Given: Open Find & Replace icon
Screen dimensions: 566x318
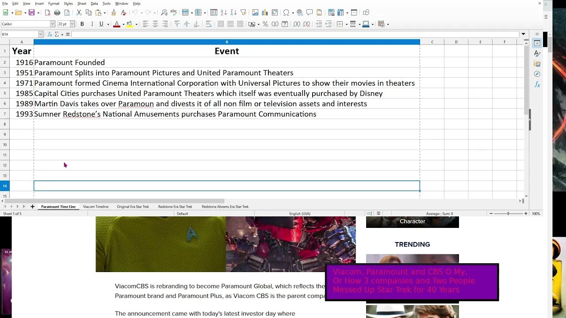Looking at the screenshot, I should click(x=164, y=12).
